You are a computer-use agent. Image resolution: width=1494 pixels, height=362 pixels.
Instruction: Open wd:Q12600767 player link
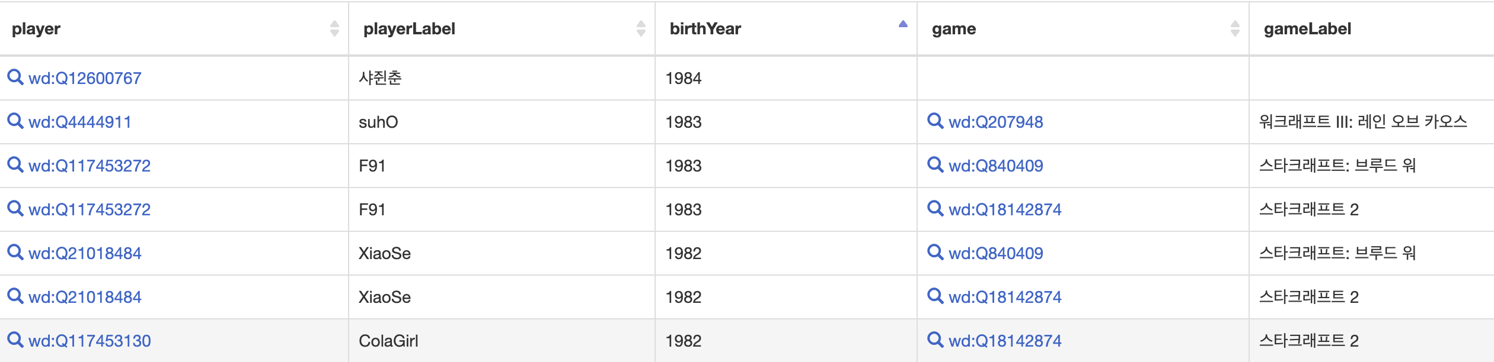(85, 78)
